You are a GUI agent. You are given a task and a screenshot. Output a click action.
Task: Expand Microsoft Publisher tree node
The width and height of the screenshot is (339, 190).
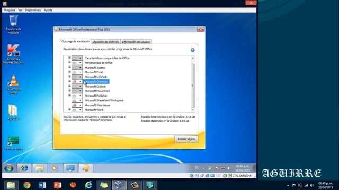pos(69,95)
